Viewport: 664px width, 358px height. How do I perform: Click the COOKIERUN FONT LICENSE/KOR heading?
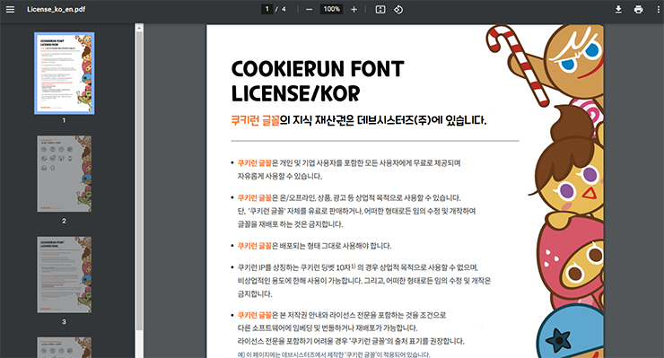coord(318,82)
